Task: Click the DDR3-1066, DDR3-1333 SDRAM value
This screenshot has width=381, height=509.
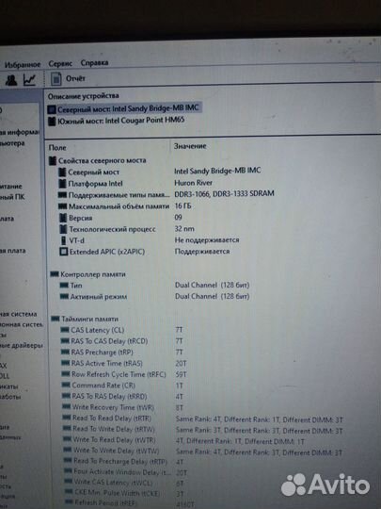Action: (225, 194)
